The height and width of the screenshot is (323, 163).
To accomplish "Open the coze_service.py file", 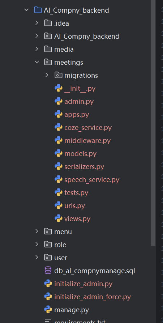I will click(88, 128).
